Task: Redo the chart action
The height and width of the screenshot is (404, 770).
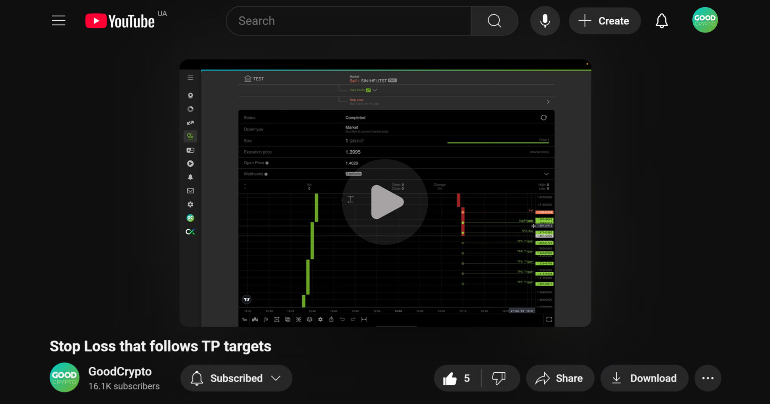Action: pyautogui.click(x=353, y=319)
